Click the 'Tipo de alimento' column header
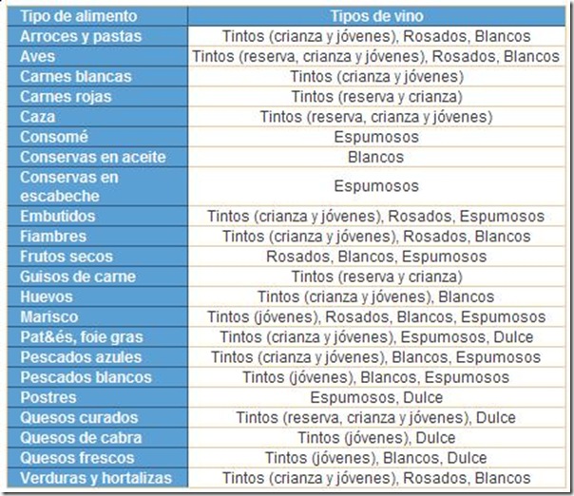Screen dimensions: 574x496 coord(77,16)
